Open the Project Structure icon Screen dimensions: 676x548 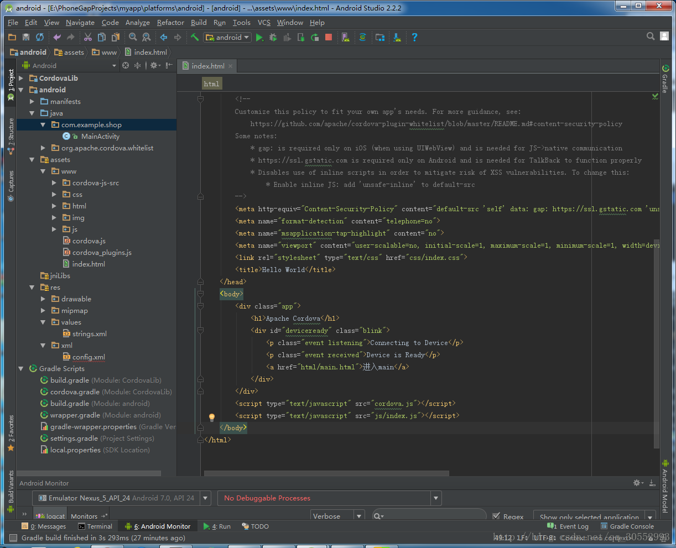(x=380, y=37)
